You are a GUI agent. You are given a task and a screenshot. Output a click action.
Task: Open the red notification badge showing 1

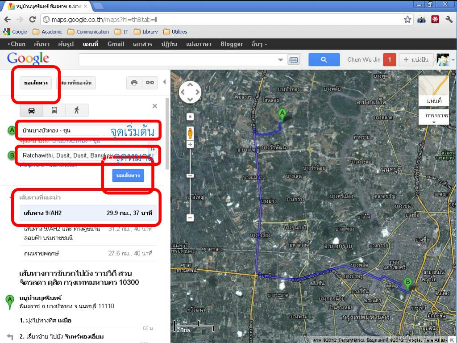tap(389, 59)
